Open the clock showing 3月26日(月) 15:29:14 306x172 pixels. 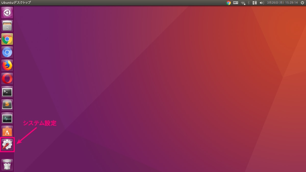282,3
